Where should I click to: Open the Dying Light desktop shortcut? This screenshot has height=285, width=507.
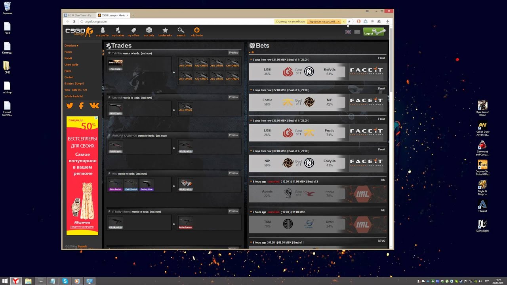click(x=482, y=226)
